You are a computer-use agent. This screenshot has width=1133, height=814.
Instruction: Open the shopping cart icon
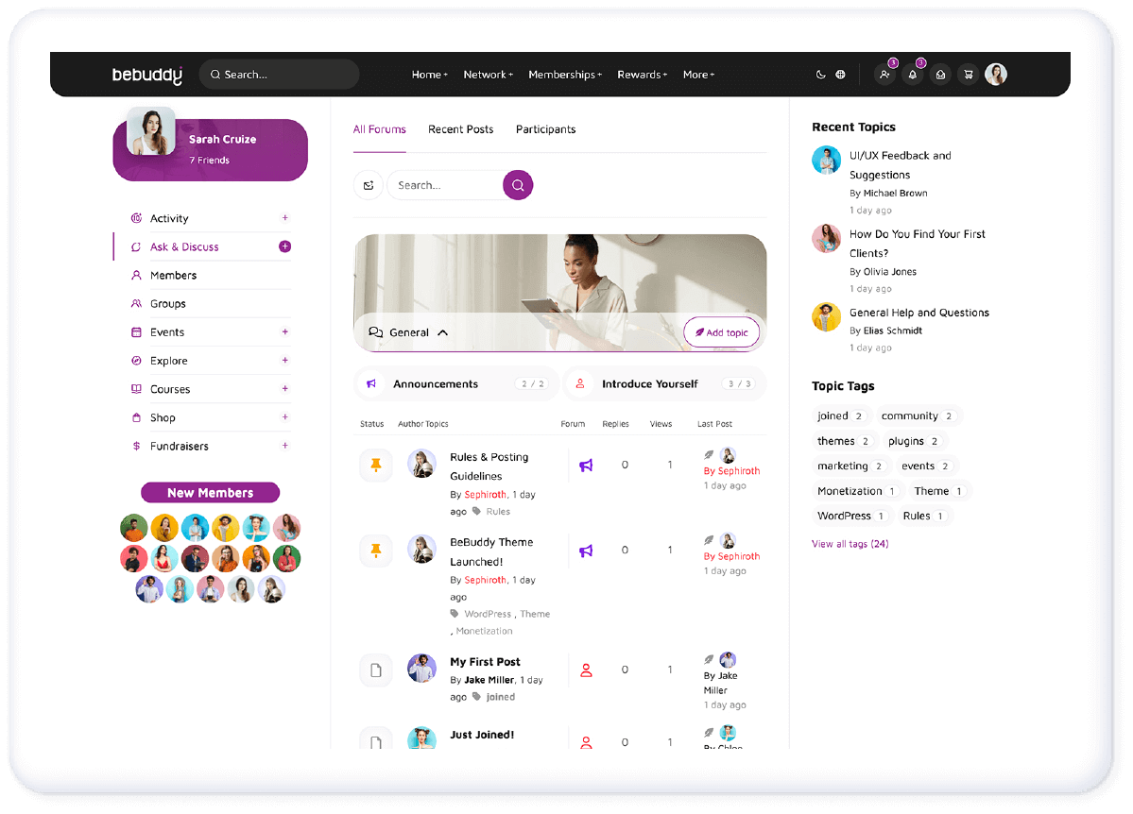[968, 75]
